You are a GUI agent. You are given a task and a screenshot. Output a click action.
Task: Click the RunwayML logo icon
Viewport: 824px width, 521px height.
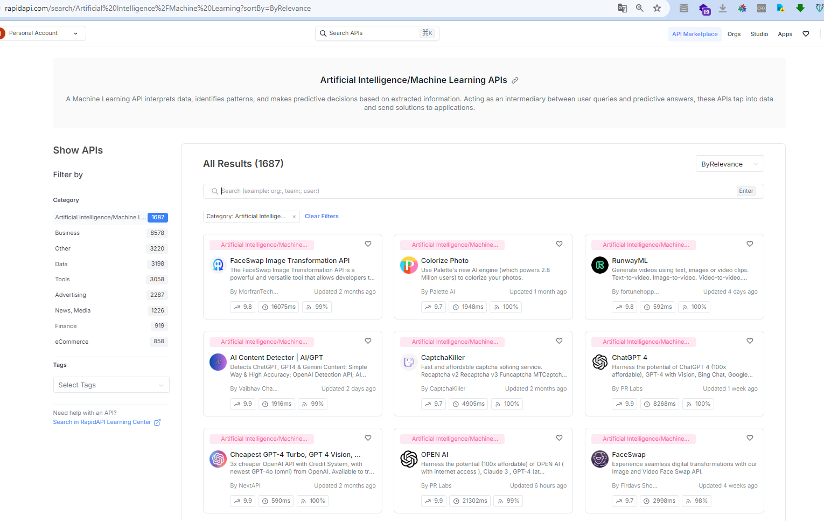600,265
